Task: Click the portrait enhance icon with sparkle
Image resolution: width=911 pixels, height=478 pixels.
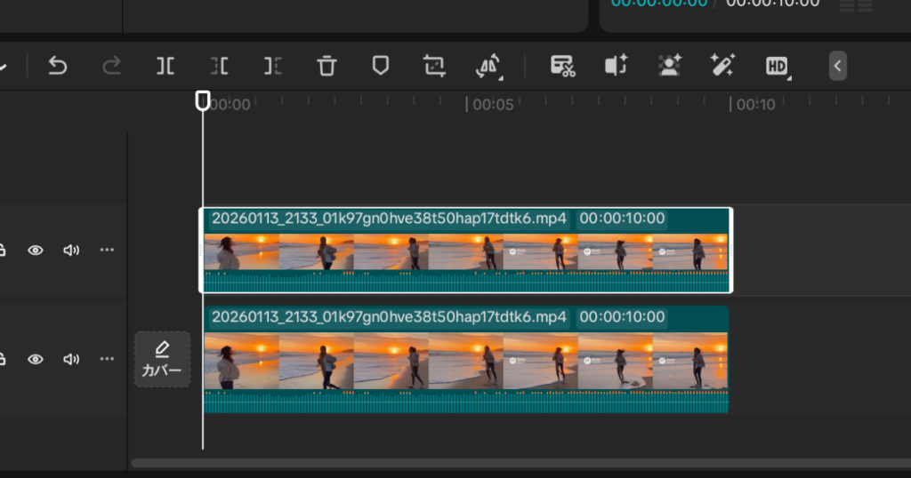Action: (x=669, y=66)
